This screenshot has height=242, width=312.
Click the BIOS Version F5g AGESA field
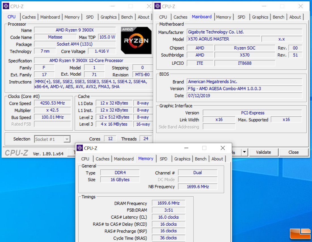244,89
